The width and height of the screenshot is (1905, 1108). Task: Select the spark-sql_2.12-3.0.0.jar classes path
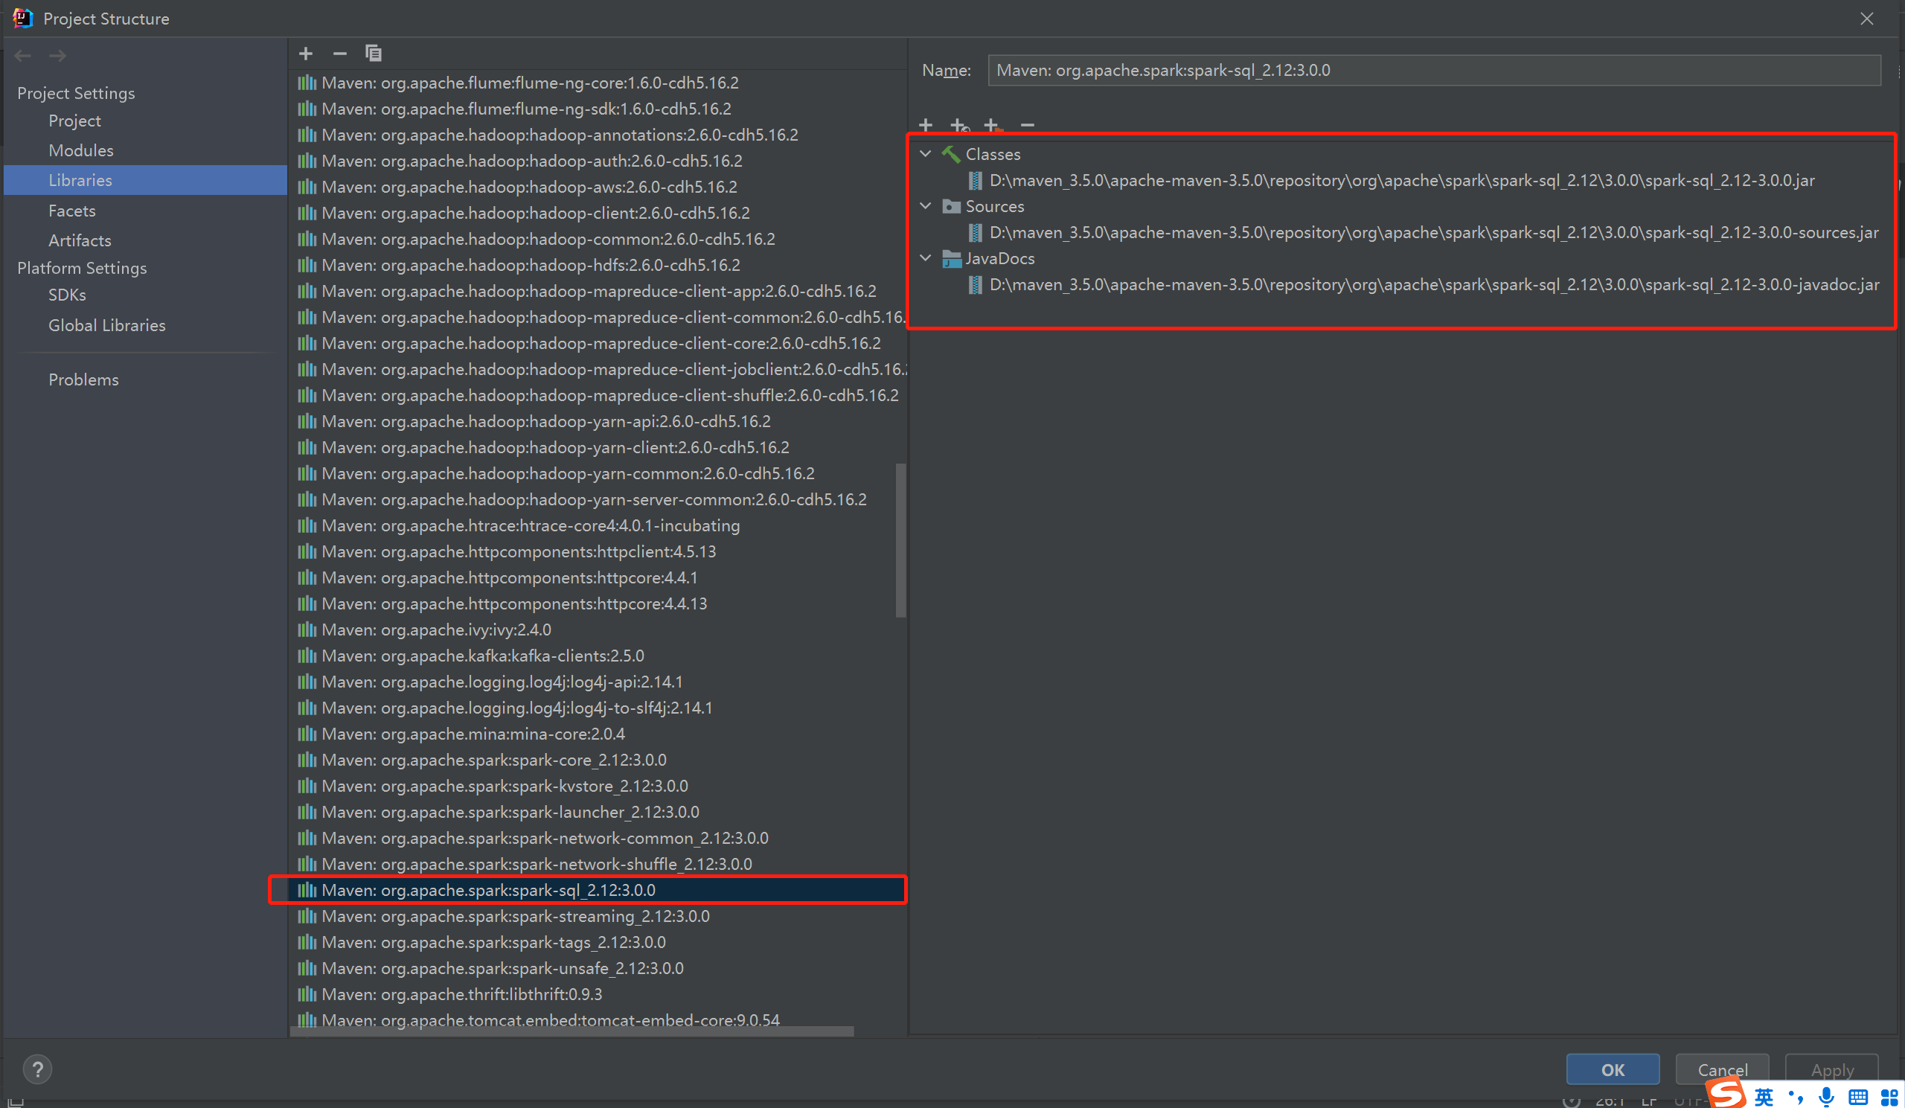(x=1401, y=181)
